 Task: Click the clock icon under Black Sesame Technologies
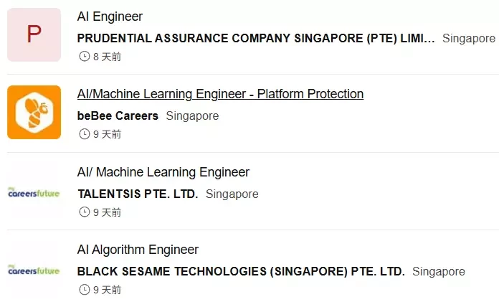[x=85, y=290]
